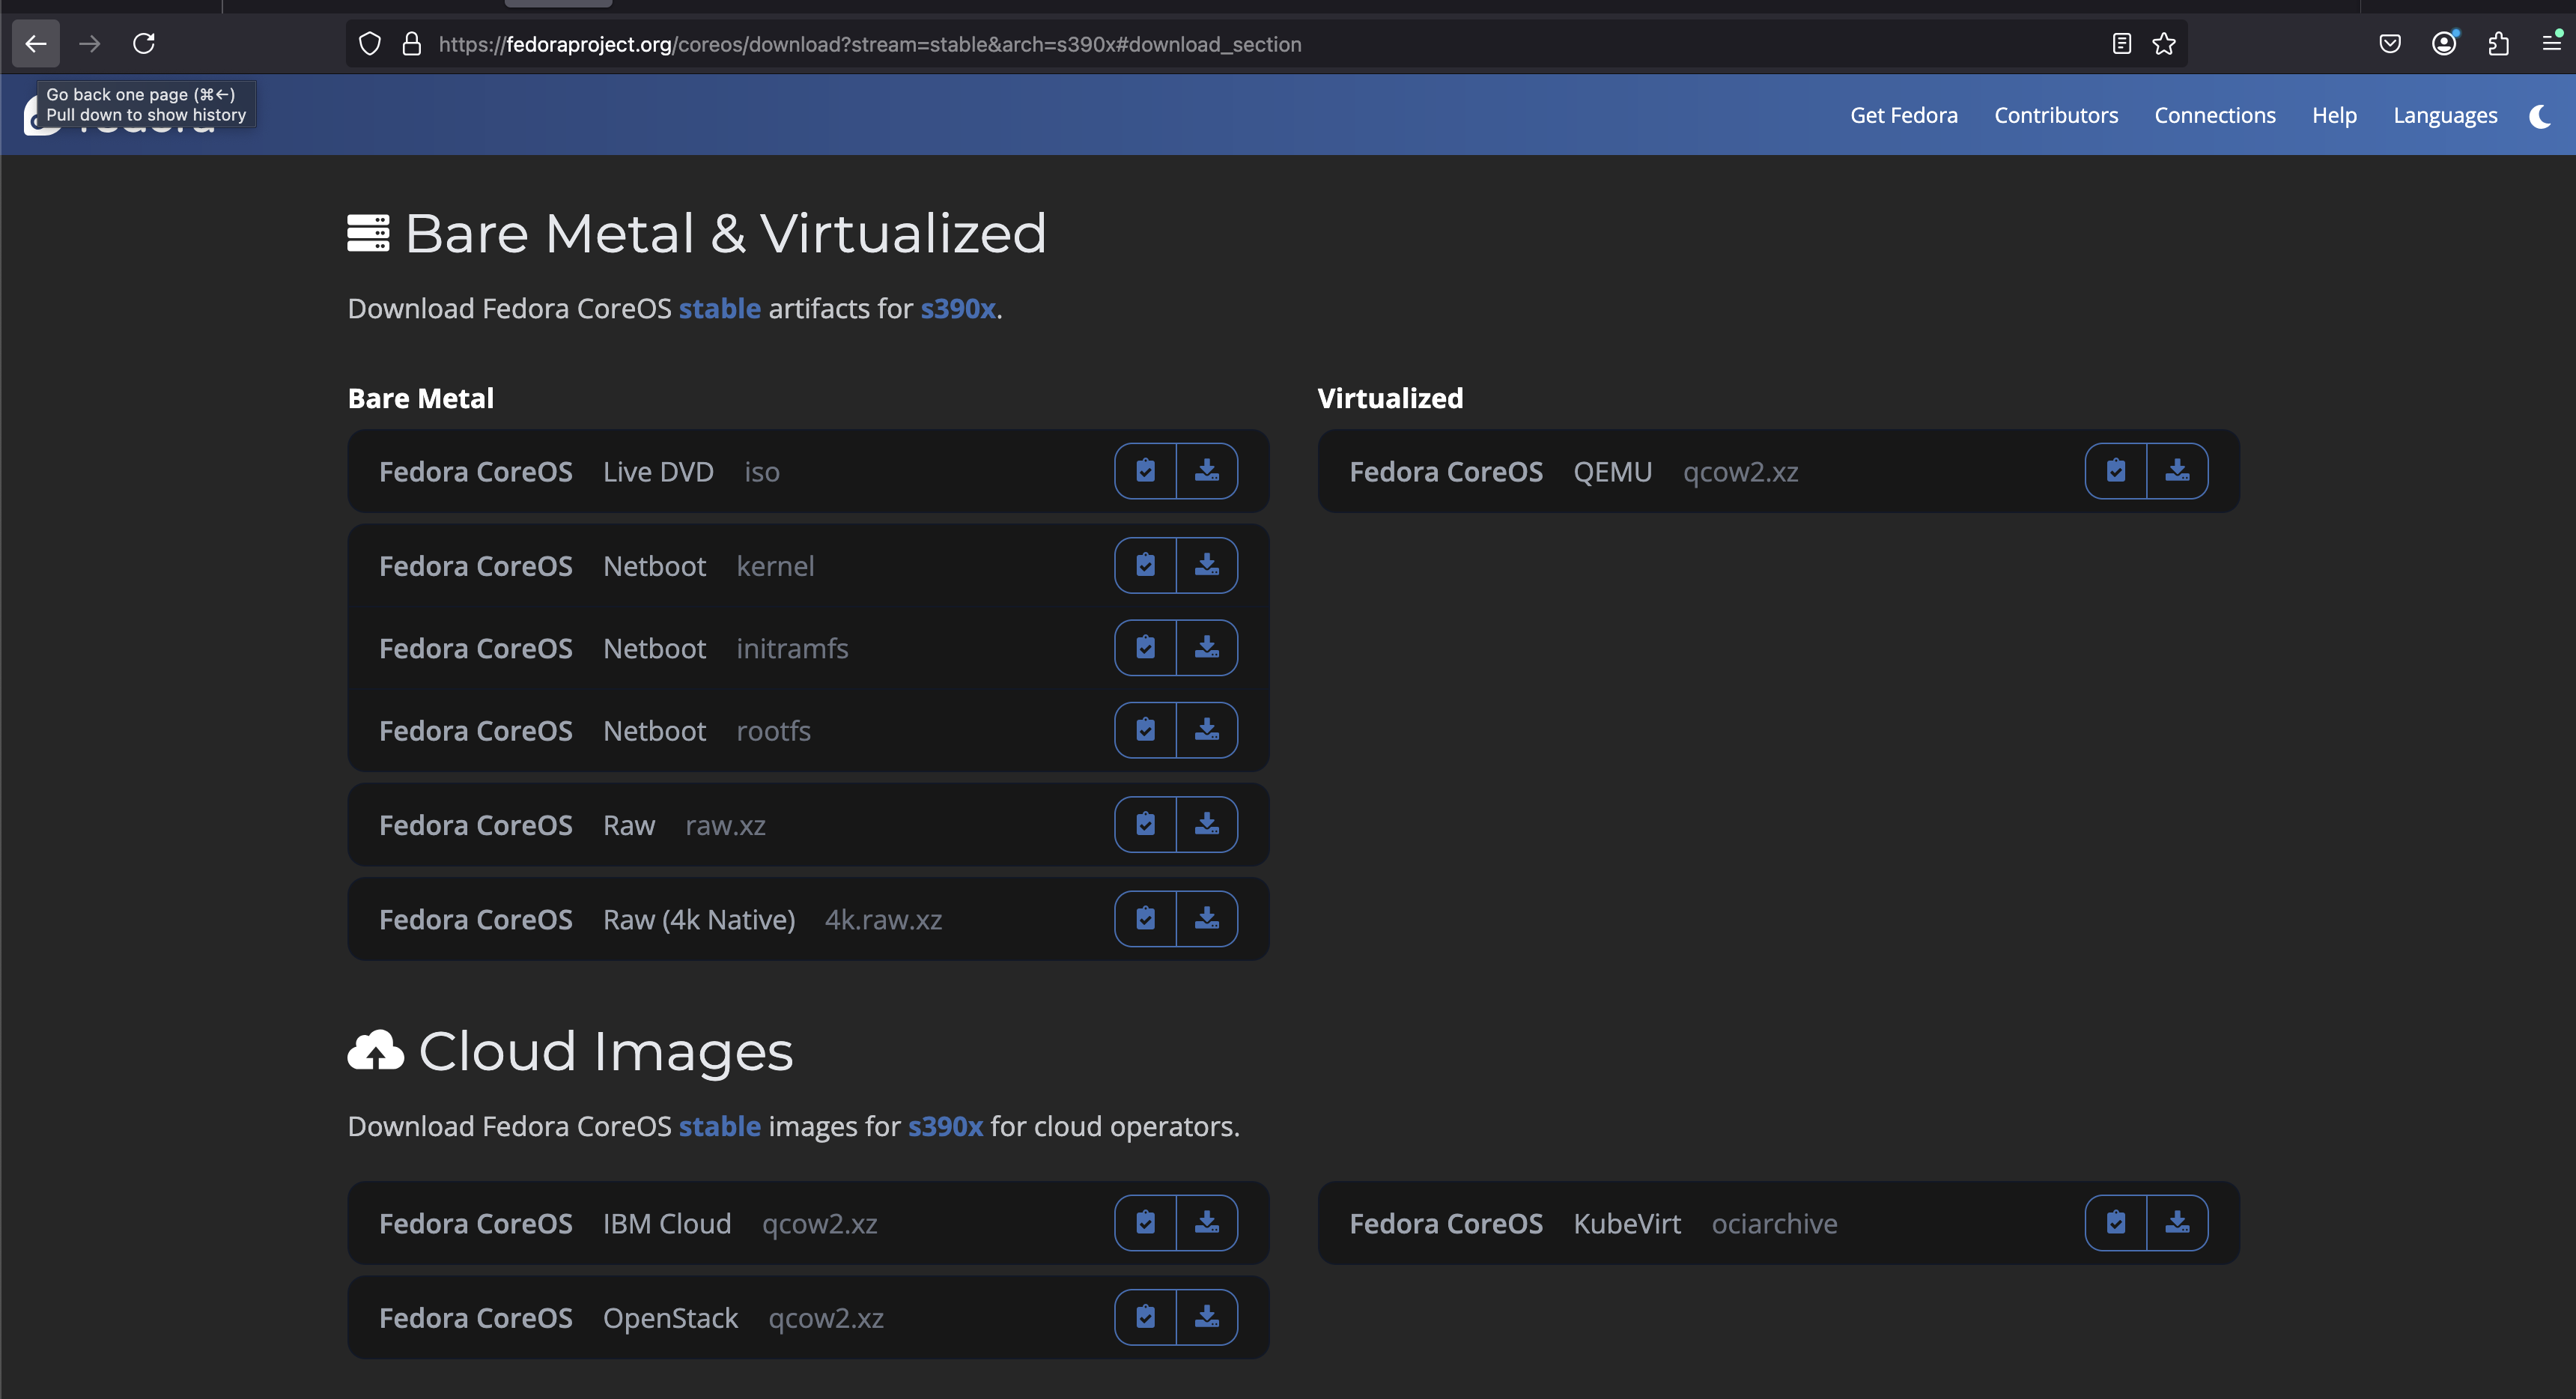The image size is (2576, 1399).
Task: Download the Live DVD iso image
Action: pyautogui.click(x=1207, y=471)
